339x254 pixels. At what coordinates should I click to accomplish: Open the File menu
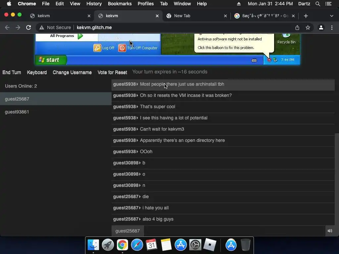coord(46,4)
